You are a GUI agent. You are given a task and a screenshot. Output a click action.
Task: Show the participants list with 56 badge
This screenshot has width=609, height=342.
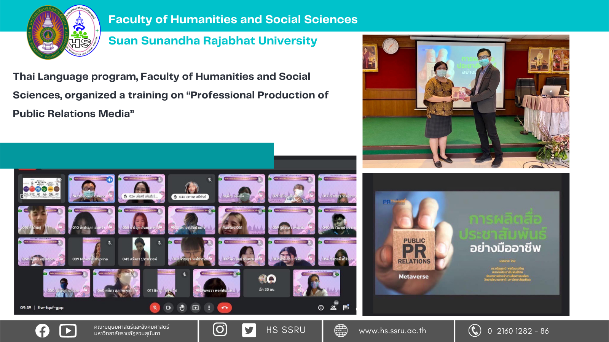(333, 307)
